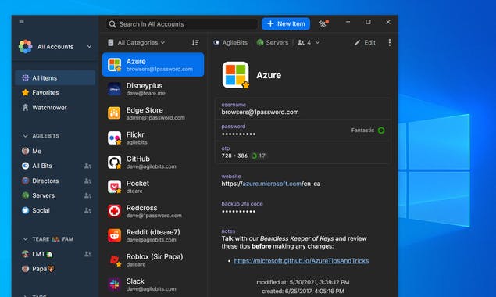The height and width of the screenshot is (297, 496).
Task: Expand the shared members count dropdown
Action: pos(309,42)
